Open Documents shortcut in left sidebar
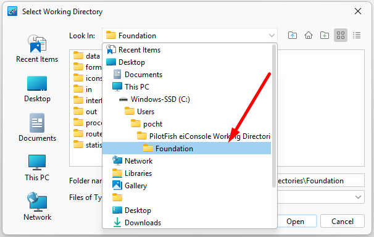Screen dimensions: 374x237 37,128
